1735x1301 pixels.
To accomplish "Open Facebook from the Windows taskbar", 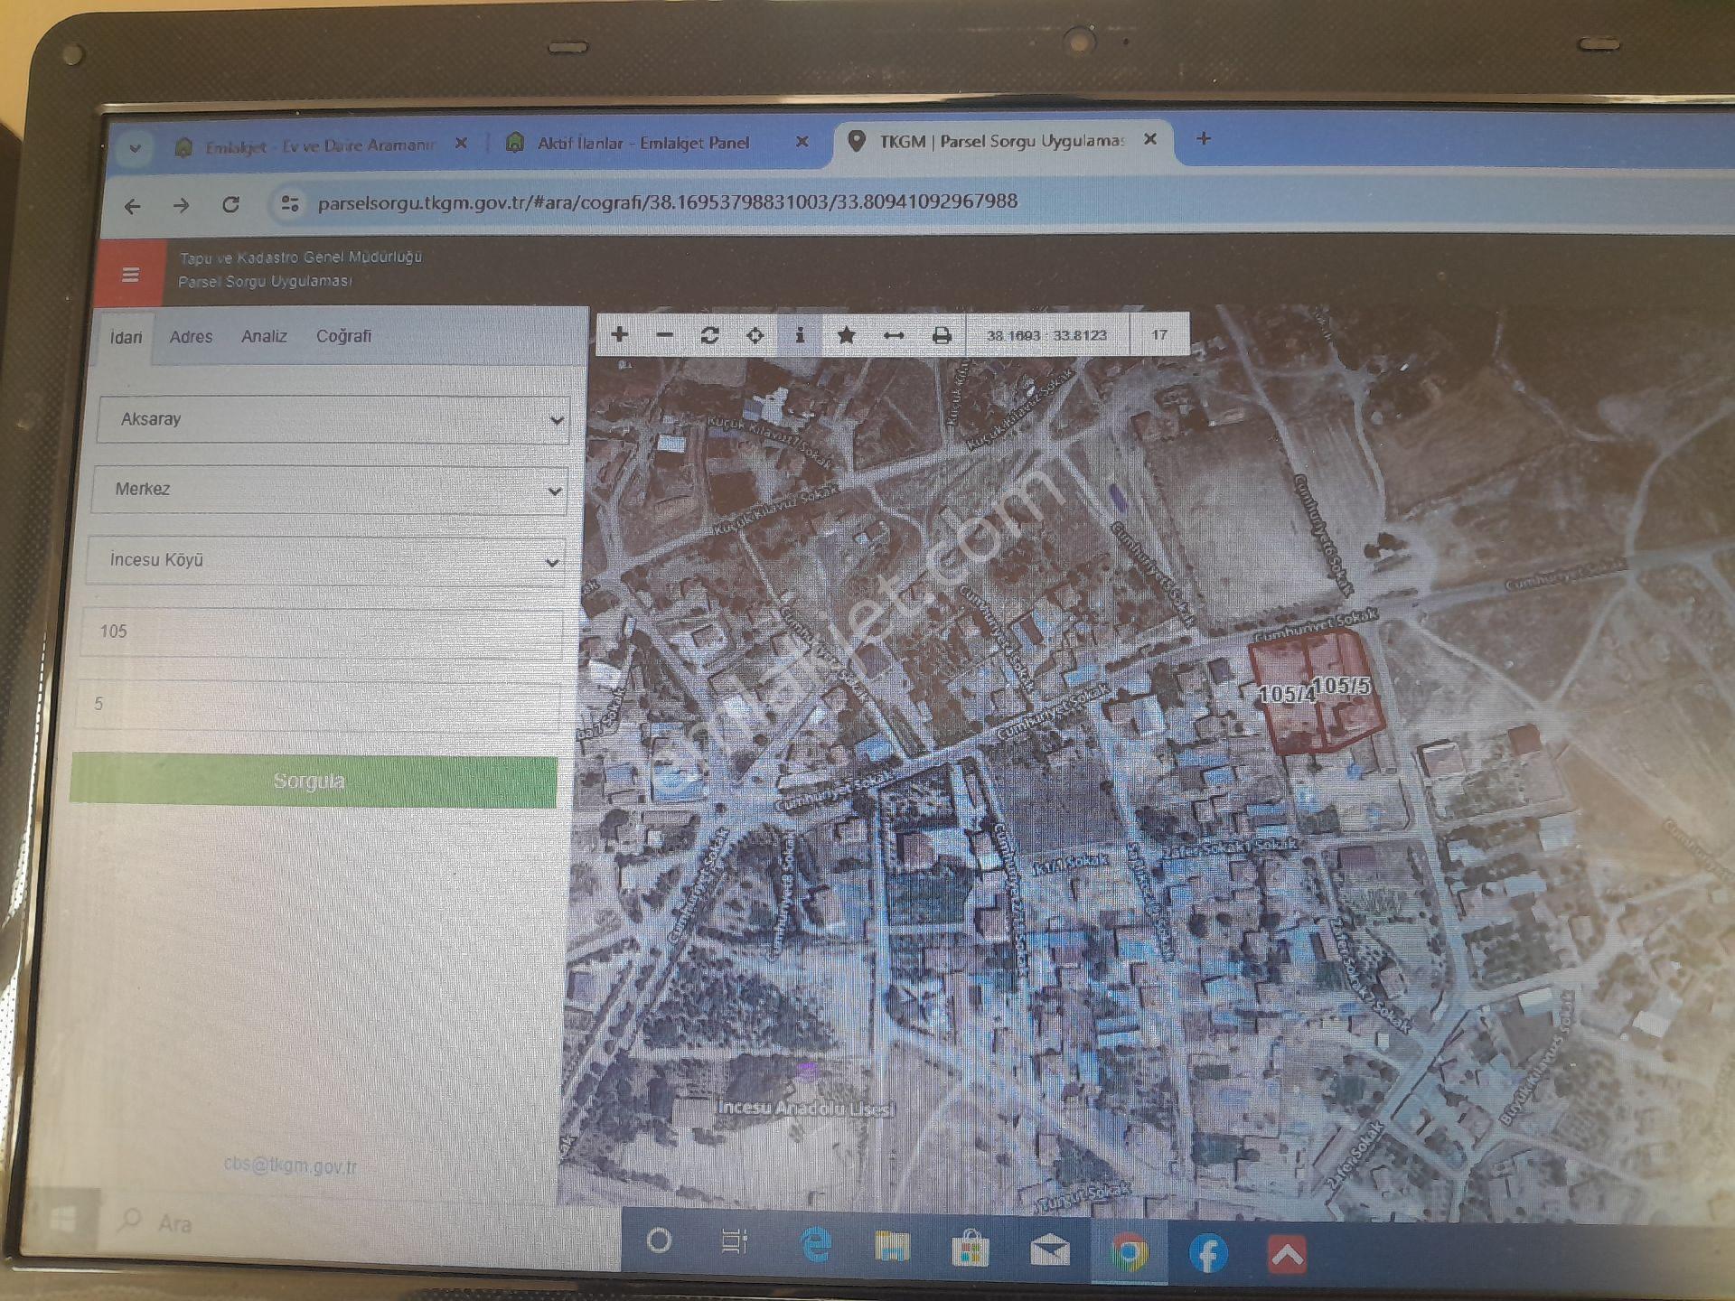I will click(x=1208, y=1254).
